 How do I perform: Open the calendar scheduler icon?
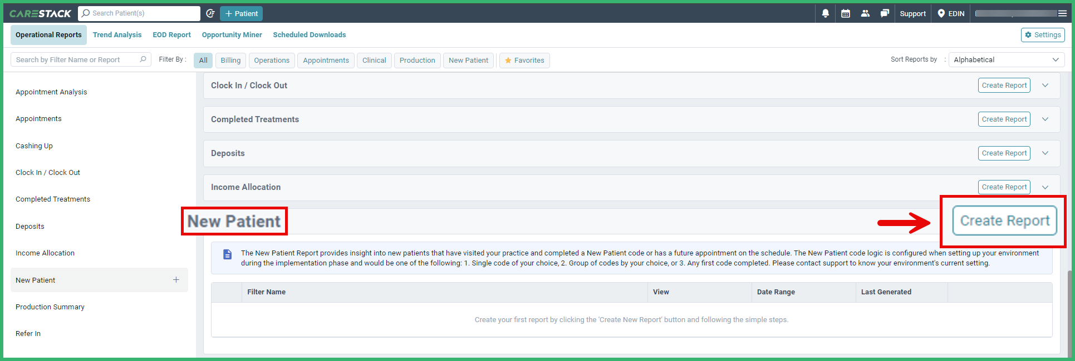tap(846, 13)
